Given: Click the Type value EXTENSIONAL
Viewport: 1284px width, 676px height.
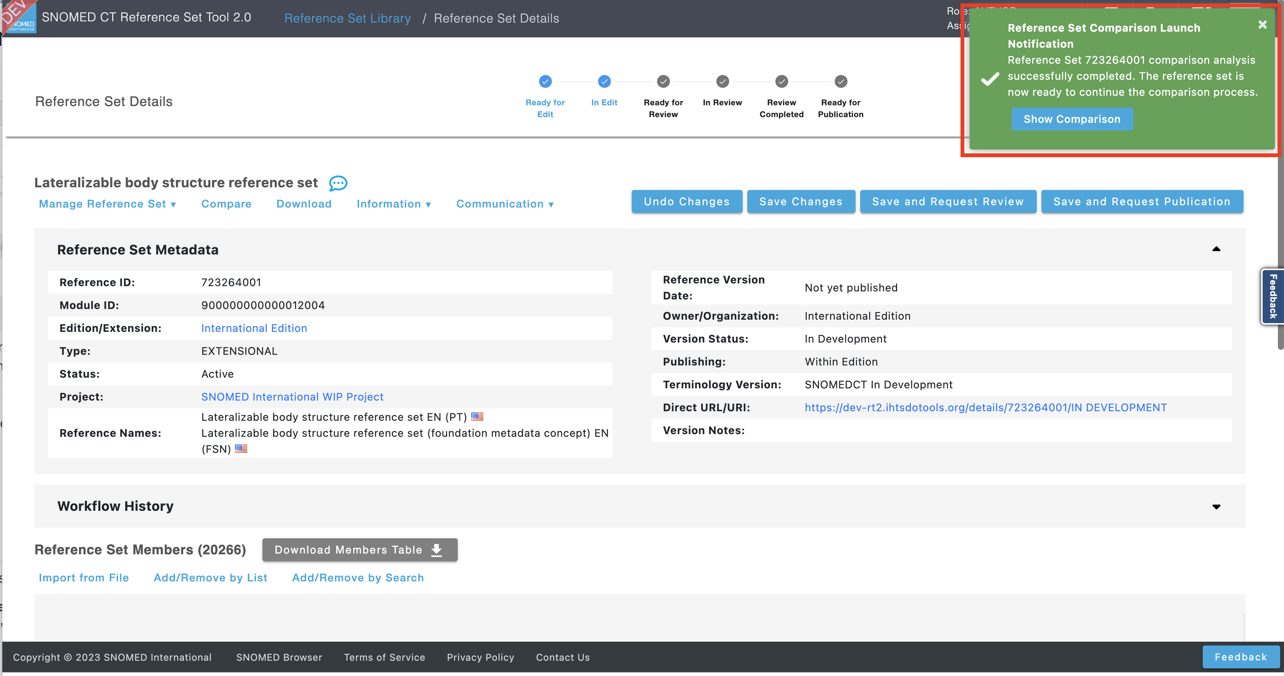Looking at the screenshot, I should point(239,351).
